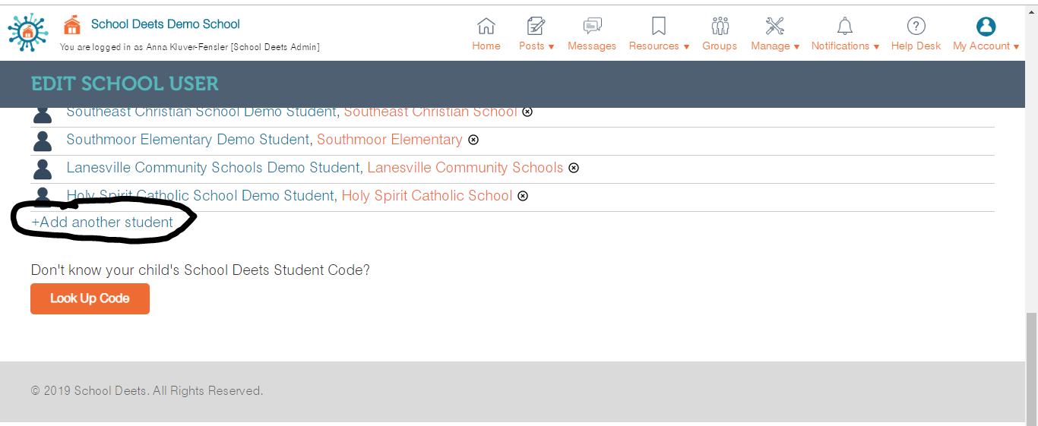This screenshot has height=426, width=1038.
Task: Click the Look Up Code button
Action: pos(90,298)
